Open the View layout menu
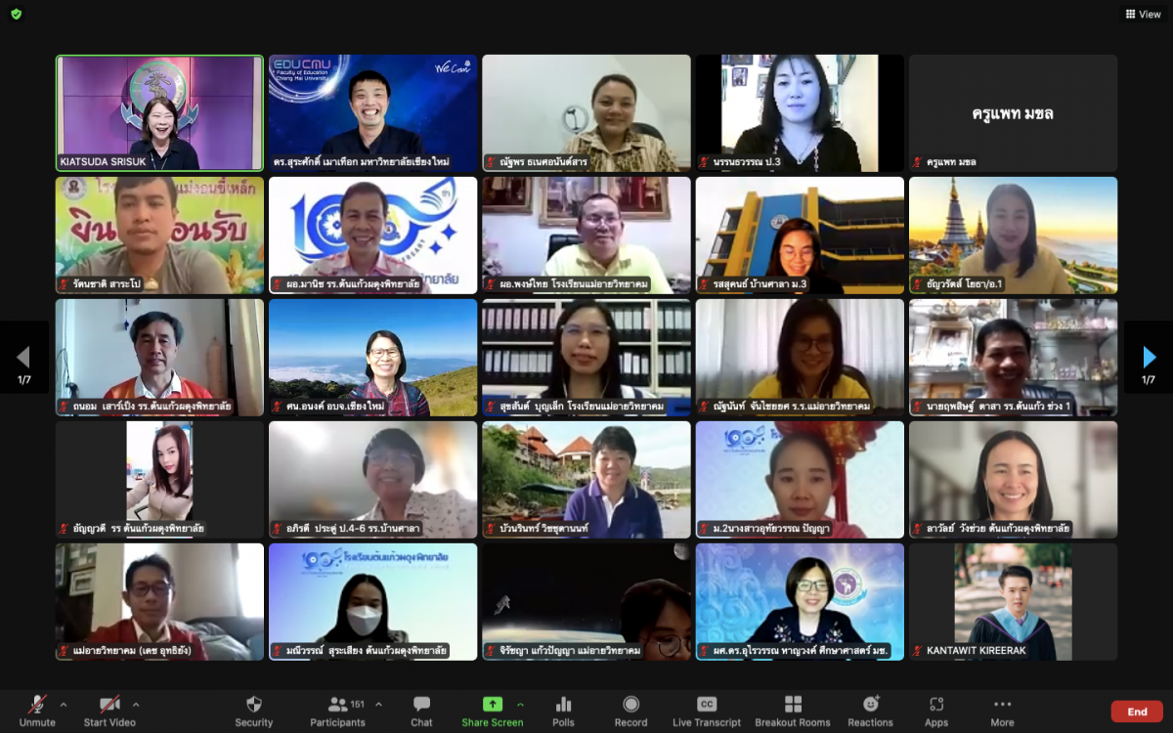 (x=1143, y=15)
